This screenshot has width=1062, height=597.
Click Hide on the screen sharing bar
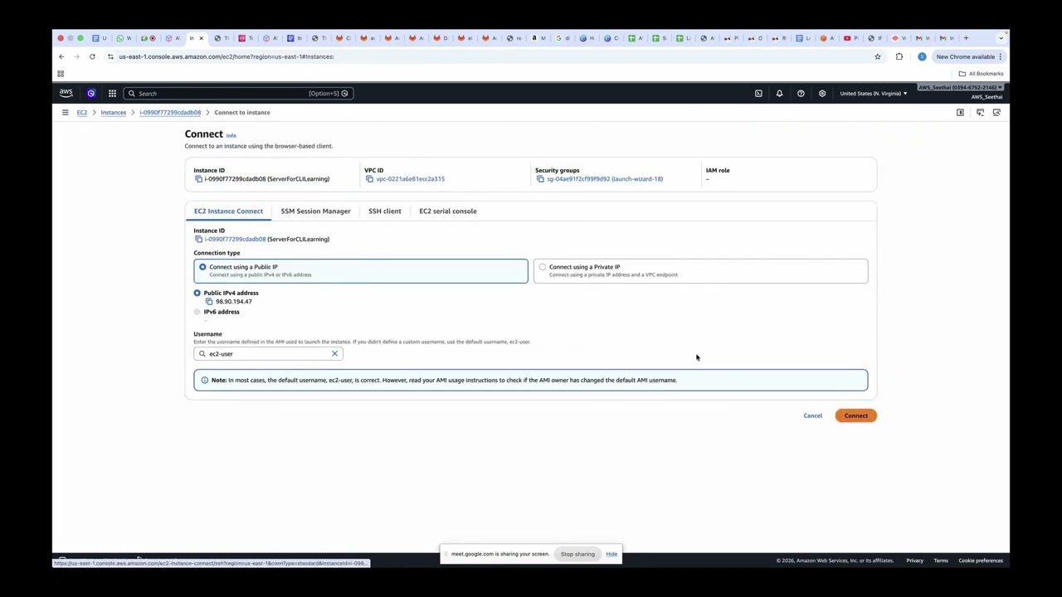click(611, 554)
